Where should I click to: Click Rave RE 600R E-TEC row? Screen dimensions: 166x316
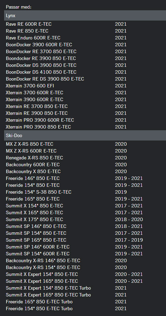click(85, 24)
